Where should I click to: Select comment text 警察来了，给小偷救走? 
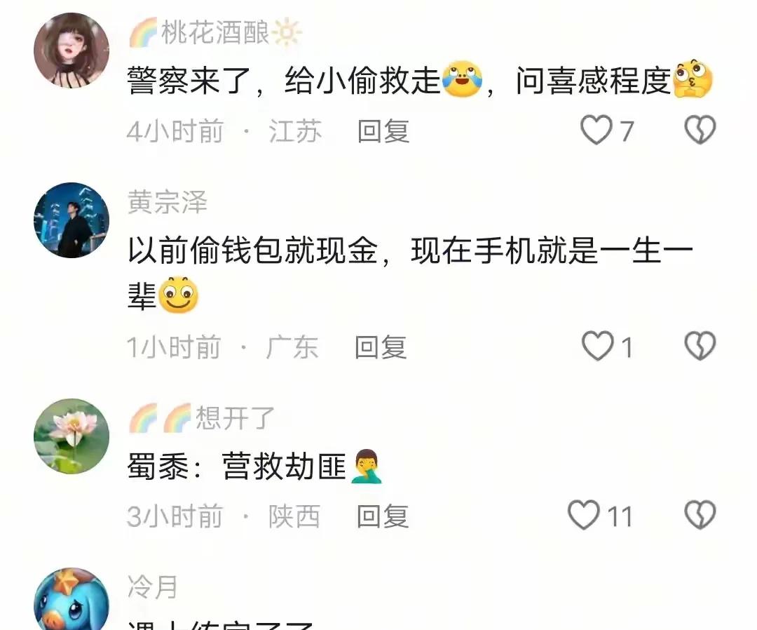(x=283, y=80)
